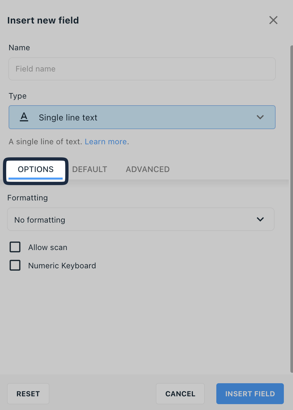Click the Insert new field title
The height and width of the screenshot is (410, 293).
[43, 20]
